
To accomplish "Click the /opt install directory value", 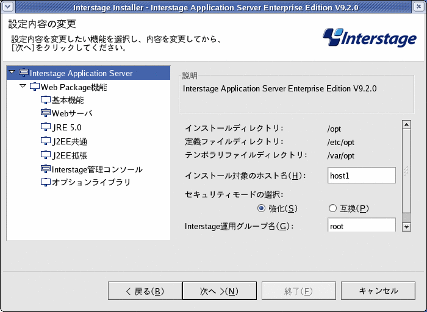I will pyautogui.click(x=334, y=129).
